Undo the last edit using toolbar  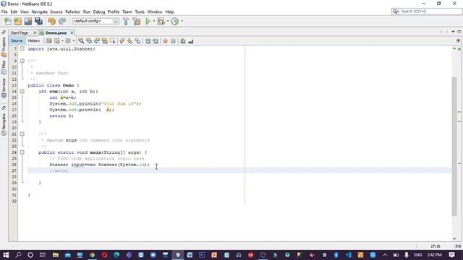pyautogui.click(x=52, y=21)
